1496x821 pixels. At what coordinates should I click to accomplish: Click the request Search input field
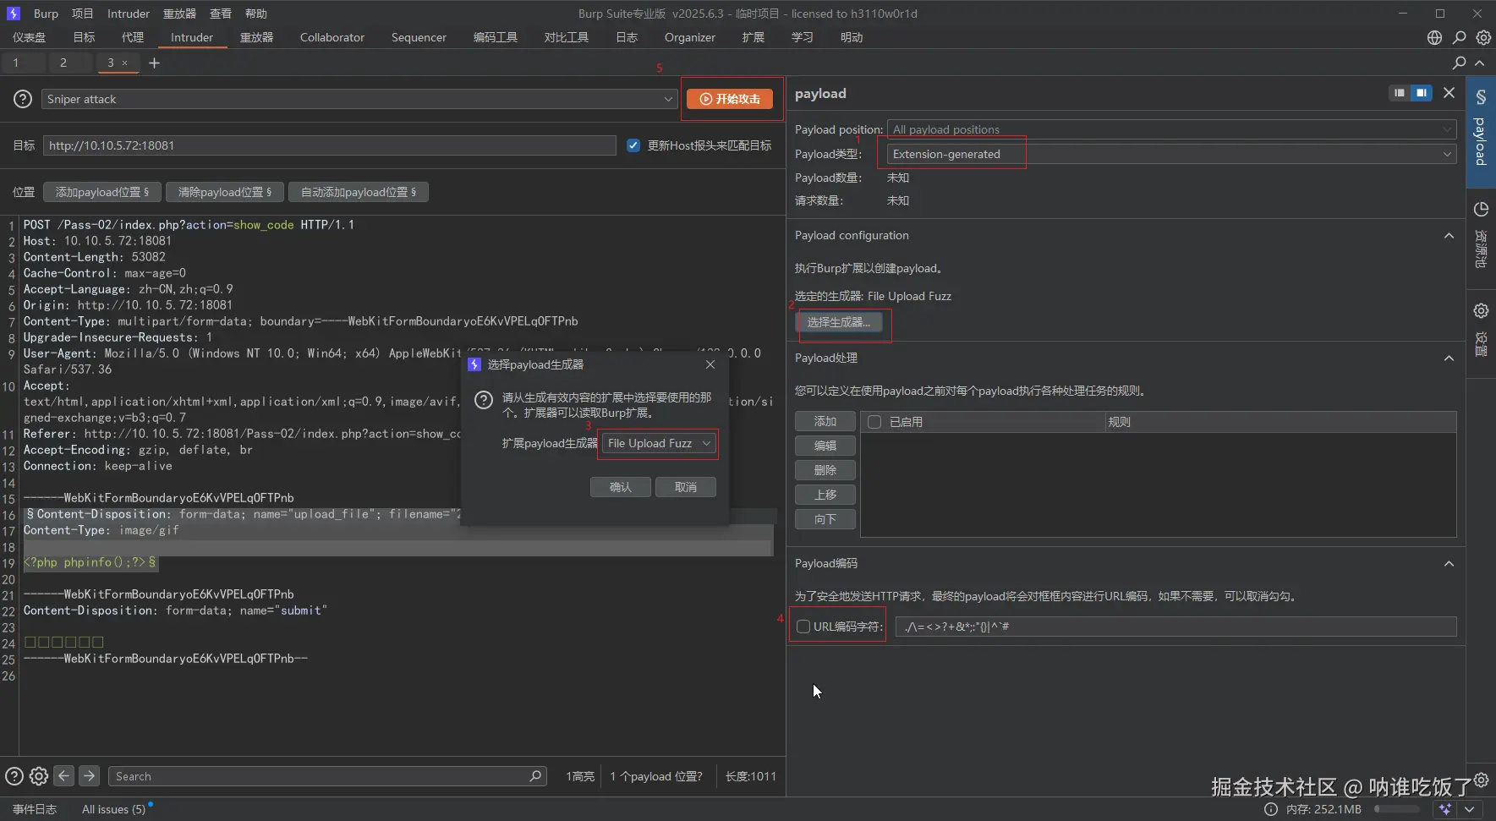(x=326, y=776)
